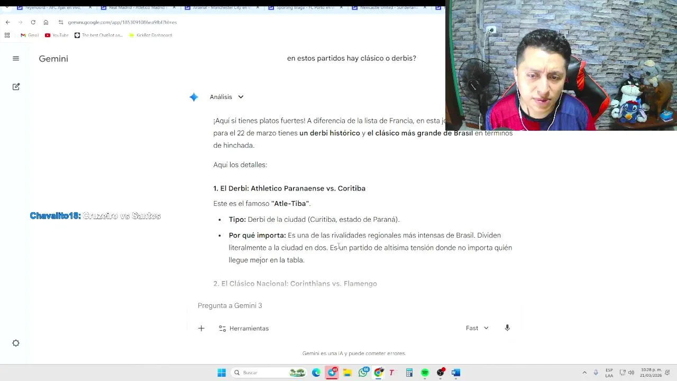Open the ESP LAA language switcher

coord(609,373)
